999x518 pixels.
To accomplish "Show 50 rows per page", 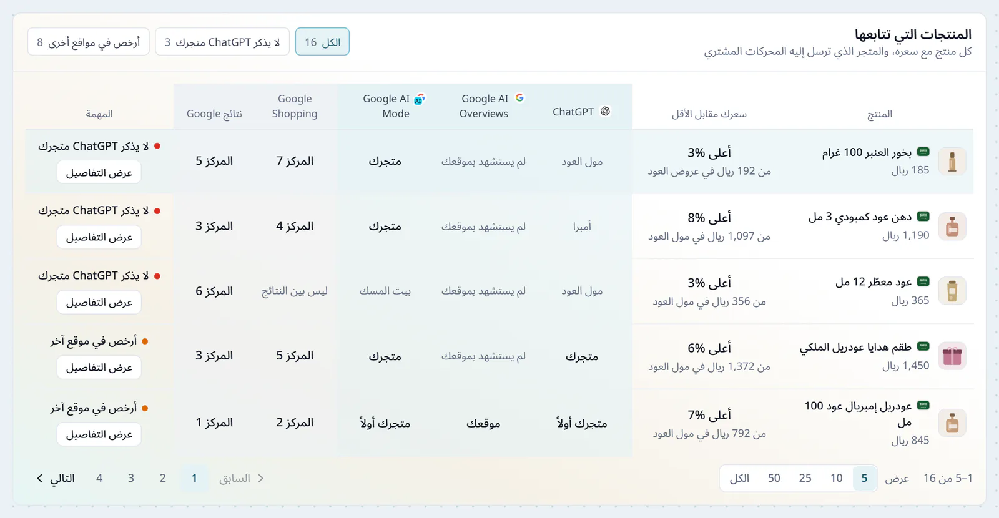I will 774,478.
